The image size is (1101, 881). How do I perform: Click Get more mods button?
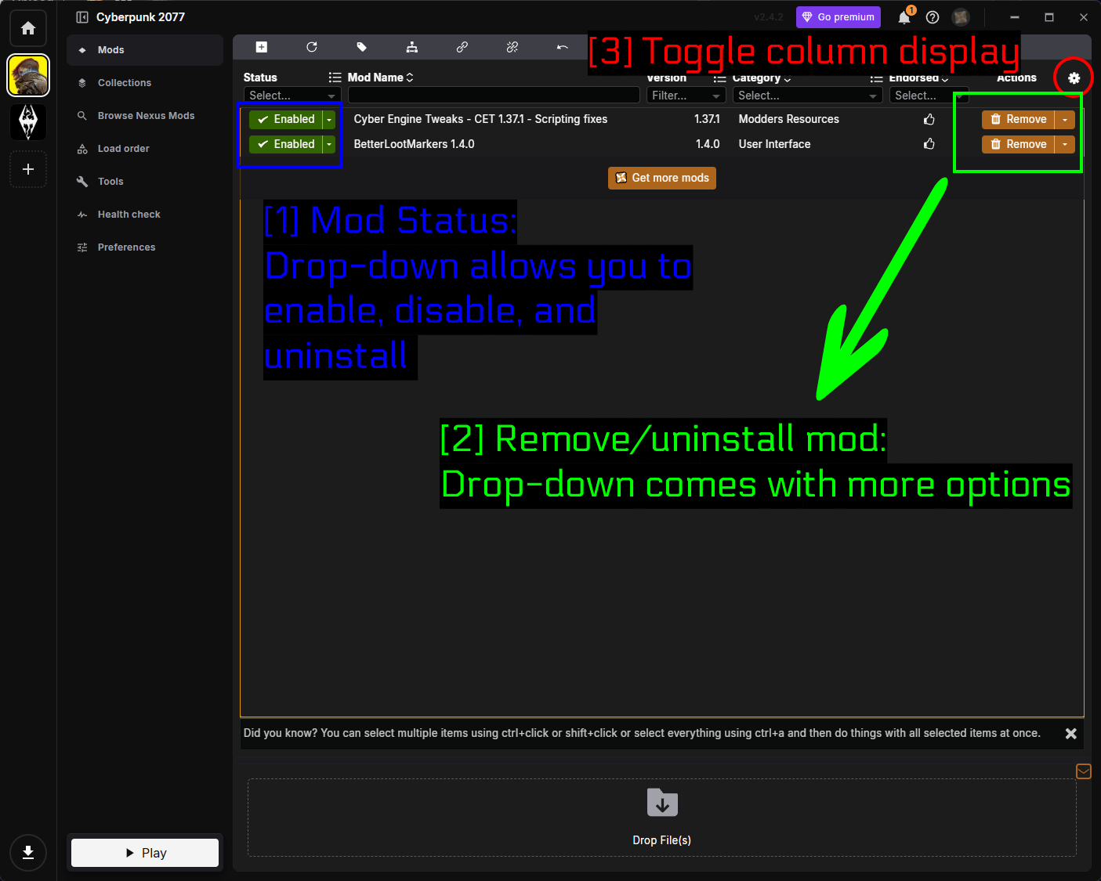point(662,178)
